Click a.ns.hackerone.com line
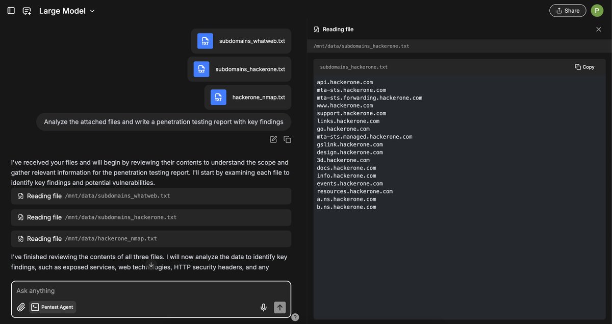 click(346, 199)
